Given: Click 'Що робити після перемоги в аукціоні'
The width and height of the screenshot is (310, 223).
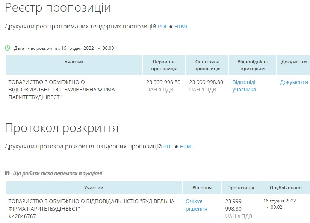Looking at the screenshot, I should [x=57, y=173].
